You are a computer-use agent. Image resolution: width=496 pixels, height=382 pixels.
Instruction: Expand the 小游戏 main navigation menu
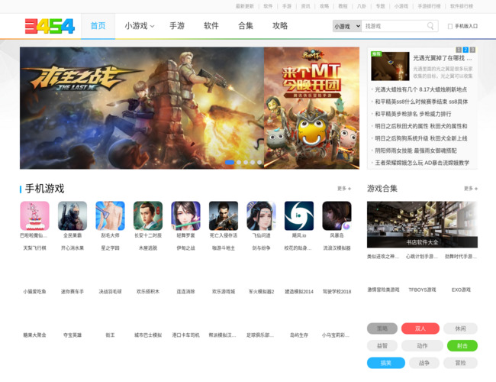coord(139,26)
